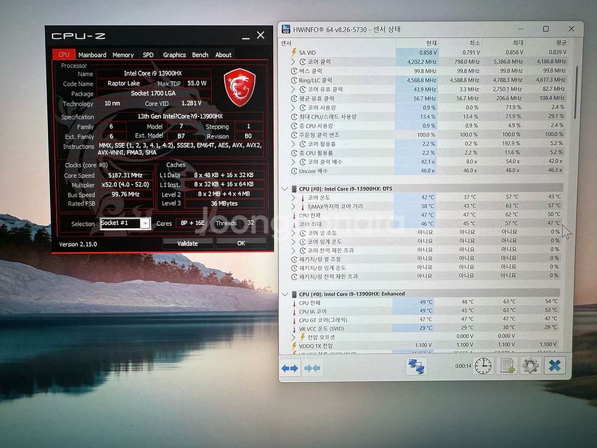Click the HWiNFO sensor list vertical scrollbar
The width and height of the screenshot is (597, 448).
click(577, 93)
